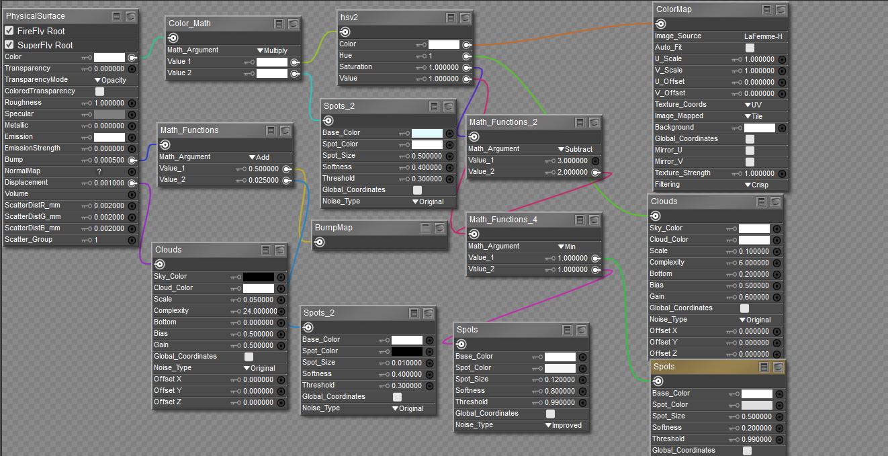Click light blue Base_Color swatch in Spots_2
Viewport: 888px width, 456px height.
[x=427, y=133]
